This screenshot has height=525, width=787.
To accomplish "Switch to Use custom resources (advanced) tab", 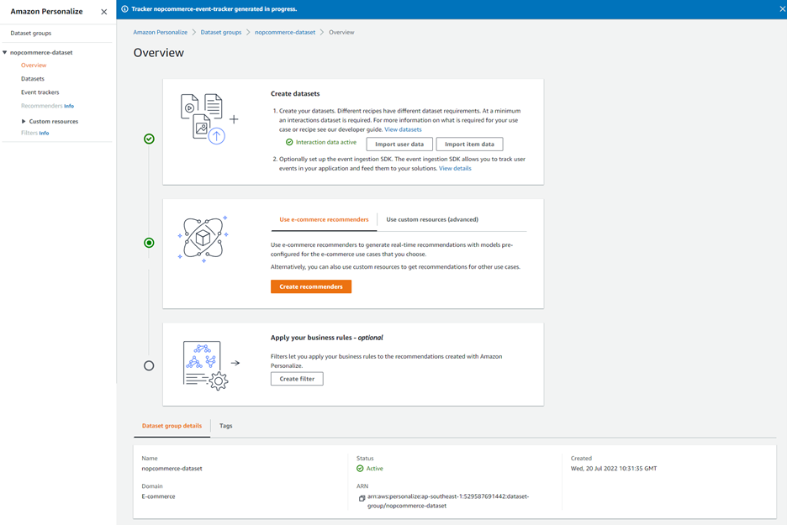I will 432,219.
